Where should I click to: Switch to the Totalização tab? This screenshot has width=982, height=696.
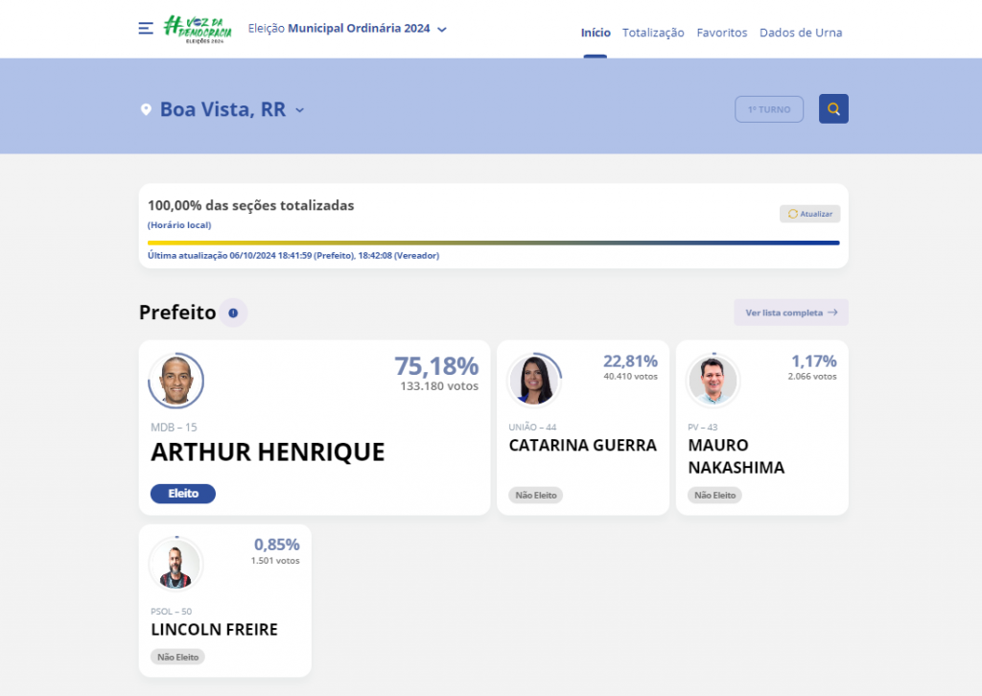653,33
